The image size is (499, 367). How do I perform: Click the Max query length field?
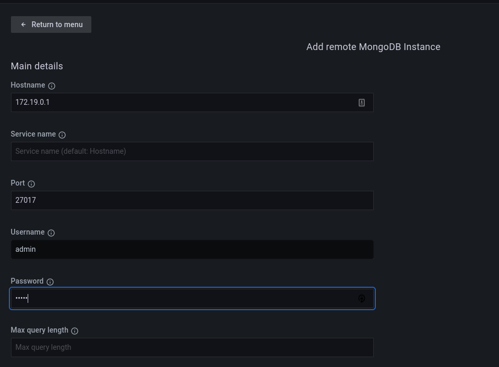point(192,347)
